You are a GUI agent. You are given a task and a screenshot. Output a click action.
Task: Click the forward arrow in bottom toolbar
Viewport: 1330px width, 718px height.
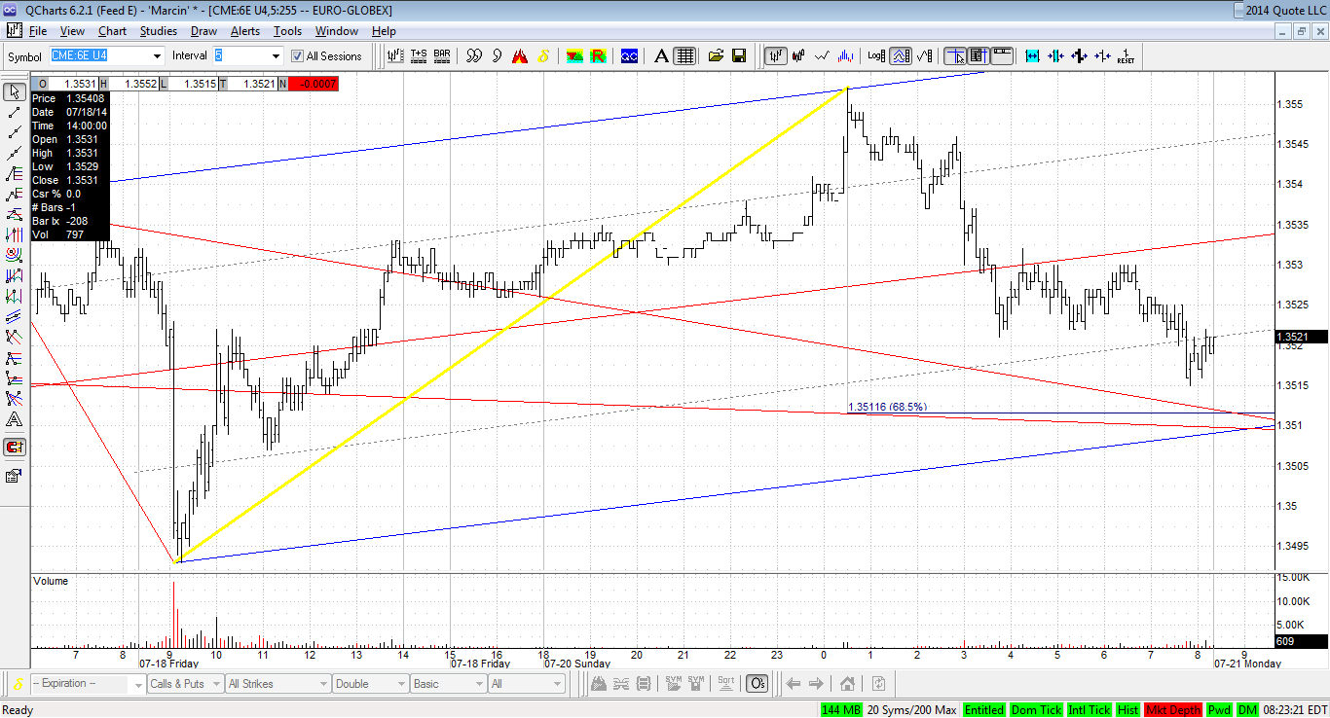(x=816, y=684)
